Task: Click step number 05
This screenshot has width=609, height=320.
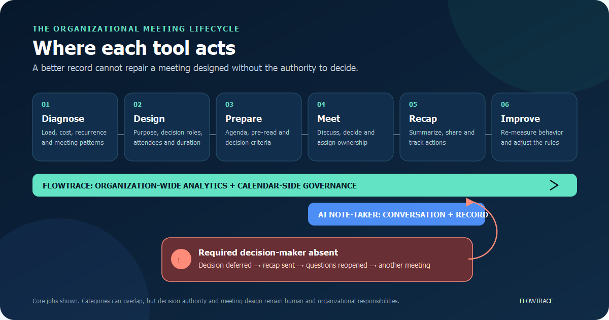Action: (x=413, y=105)
